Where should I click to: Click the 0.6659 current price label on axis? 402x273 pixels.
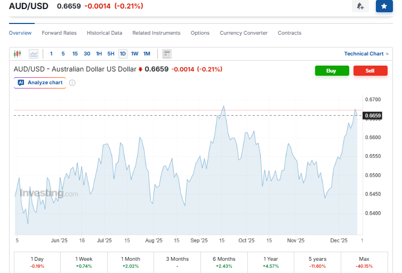tap(373, 116)
